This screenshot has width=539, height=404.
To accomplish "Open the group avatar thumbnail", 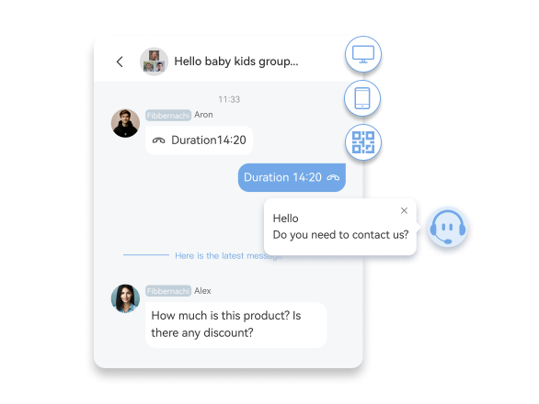I will pyautogui.click(x=154, y=62).
